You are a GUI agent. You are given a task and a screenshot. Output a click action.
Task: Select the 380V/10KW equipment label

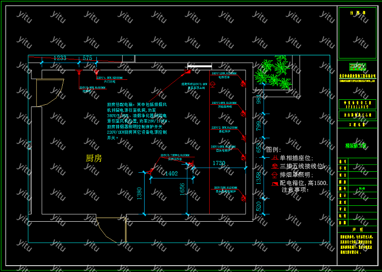click(224, 149)
